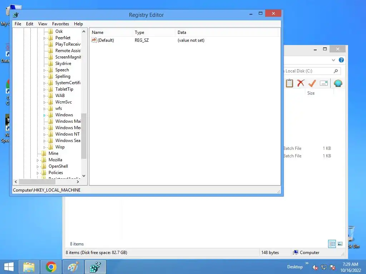Screen dimensions: 366x274
Task: Click the red X Delete icon in Explorer
Action: (x=301, y=83)
